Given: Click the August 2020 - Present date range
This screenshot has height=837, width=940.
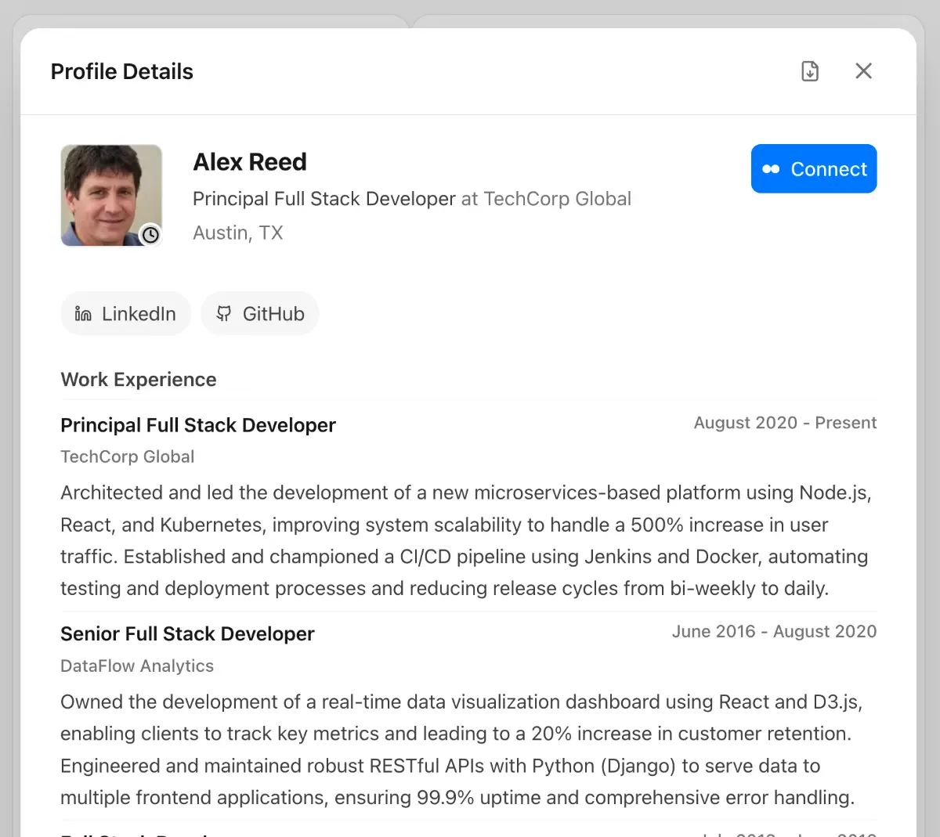Looking at the screenshot, I should coord(785,423).
